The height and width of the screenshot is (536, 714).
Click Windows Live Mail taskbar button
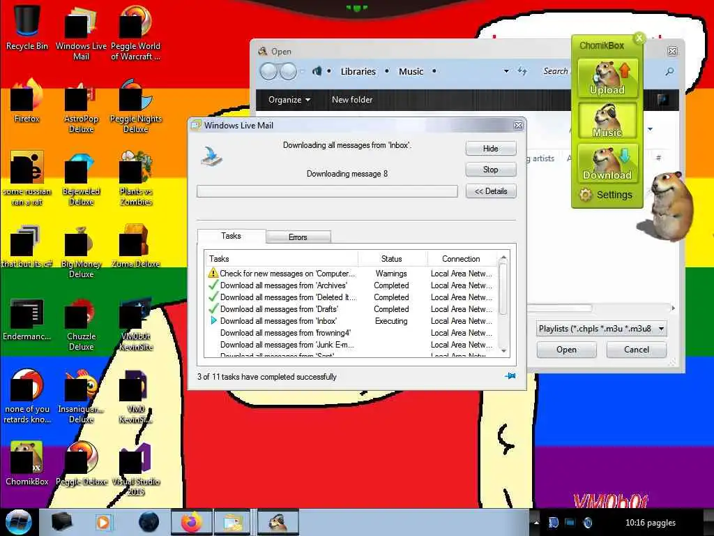233,522
